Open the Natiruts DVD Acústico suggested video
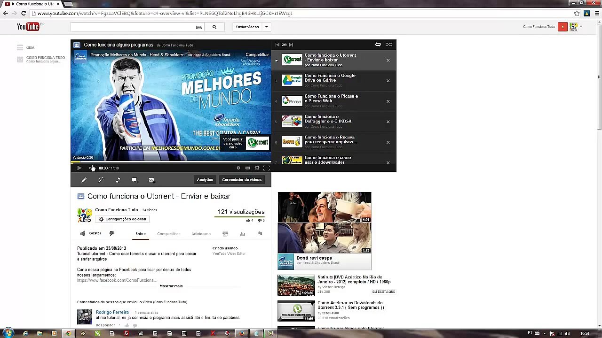The width and height of the screenshot is (602, 338). 336,285
